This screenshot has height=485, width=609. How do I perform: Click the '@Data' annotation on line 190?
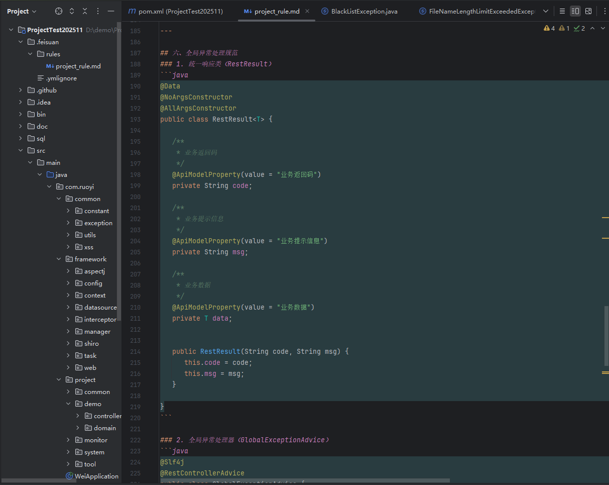coord(170,86)
